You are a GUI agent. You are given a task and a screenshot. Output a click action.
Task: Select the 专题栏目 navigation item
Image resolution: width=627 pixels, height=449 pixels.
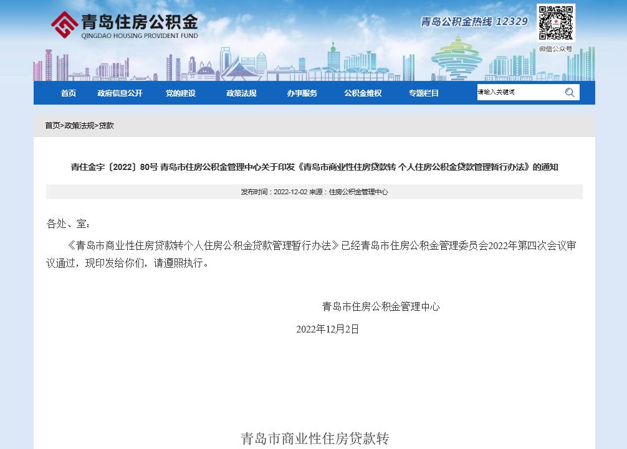tap(423, 93)
